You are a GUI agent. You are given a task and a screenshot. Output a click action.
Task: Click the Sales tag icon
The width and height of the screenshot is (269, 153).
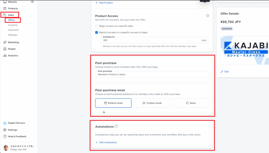click(5, 15)
